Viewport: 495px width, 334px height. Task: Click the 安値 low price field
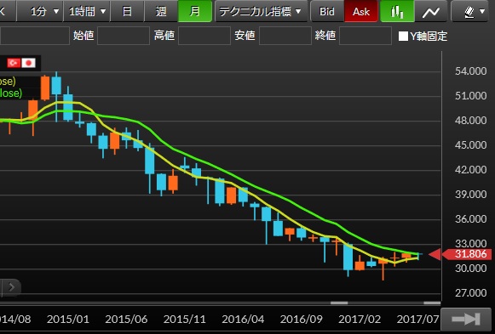click(x=285, y=36)
